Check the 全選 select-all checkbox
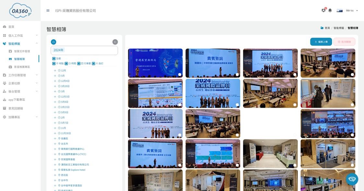Screen dimensions: 364x191 click(53, 59)
